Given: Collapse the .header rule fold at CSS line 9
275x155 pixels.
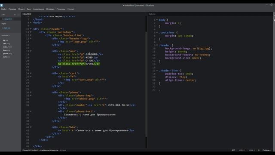Looking at the screenshot, I should (157, 45).
